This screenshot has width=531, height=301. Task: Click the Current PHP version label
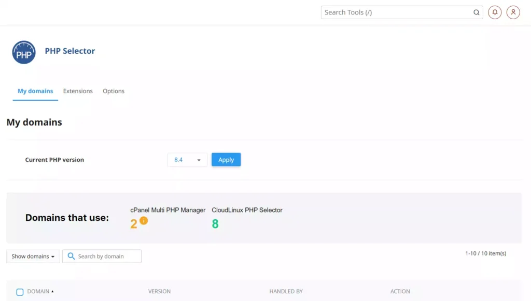click(54, 160)
